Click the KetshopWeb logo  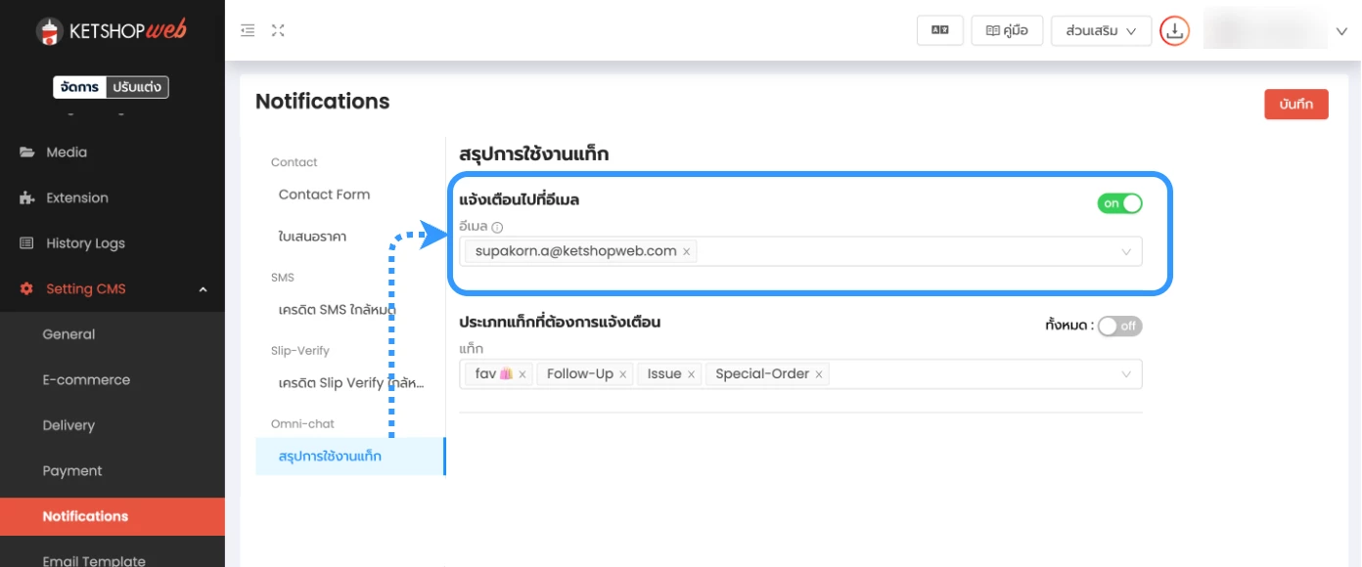(x=112, y=31)
